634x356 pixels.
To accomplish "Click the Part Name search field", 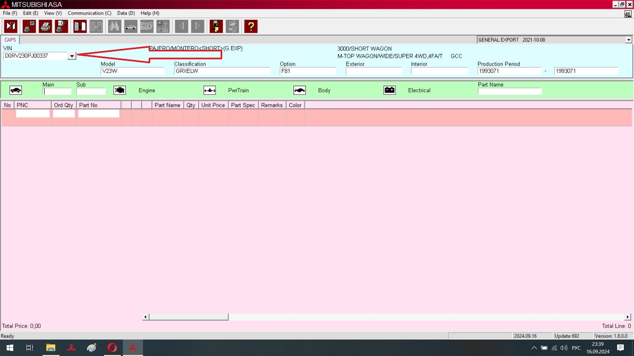I will [x=510, y=91].
